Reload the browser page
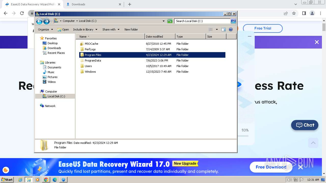The height and width of the screenshot is (183, 326). point(22,13)
